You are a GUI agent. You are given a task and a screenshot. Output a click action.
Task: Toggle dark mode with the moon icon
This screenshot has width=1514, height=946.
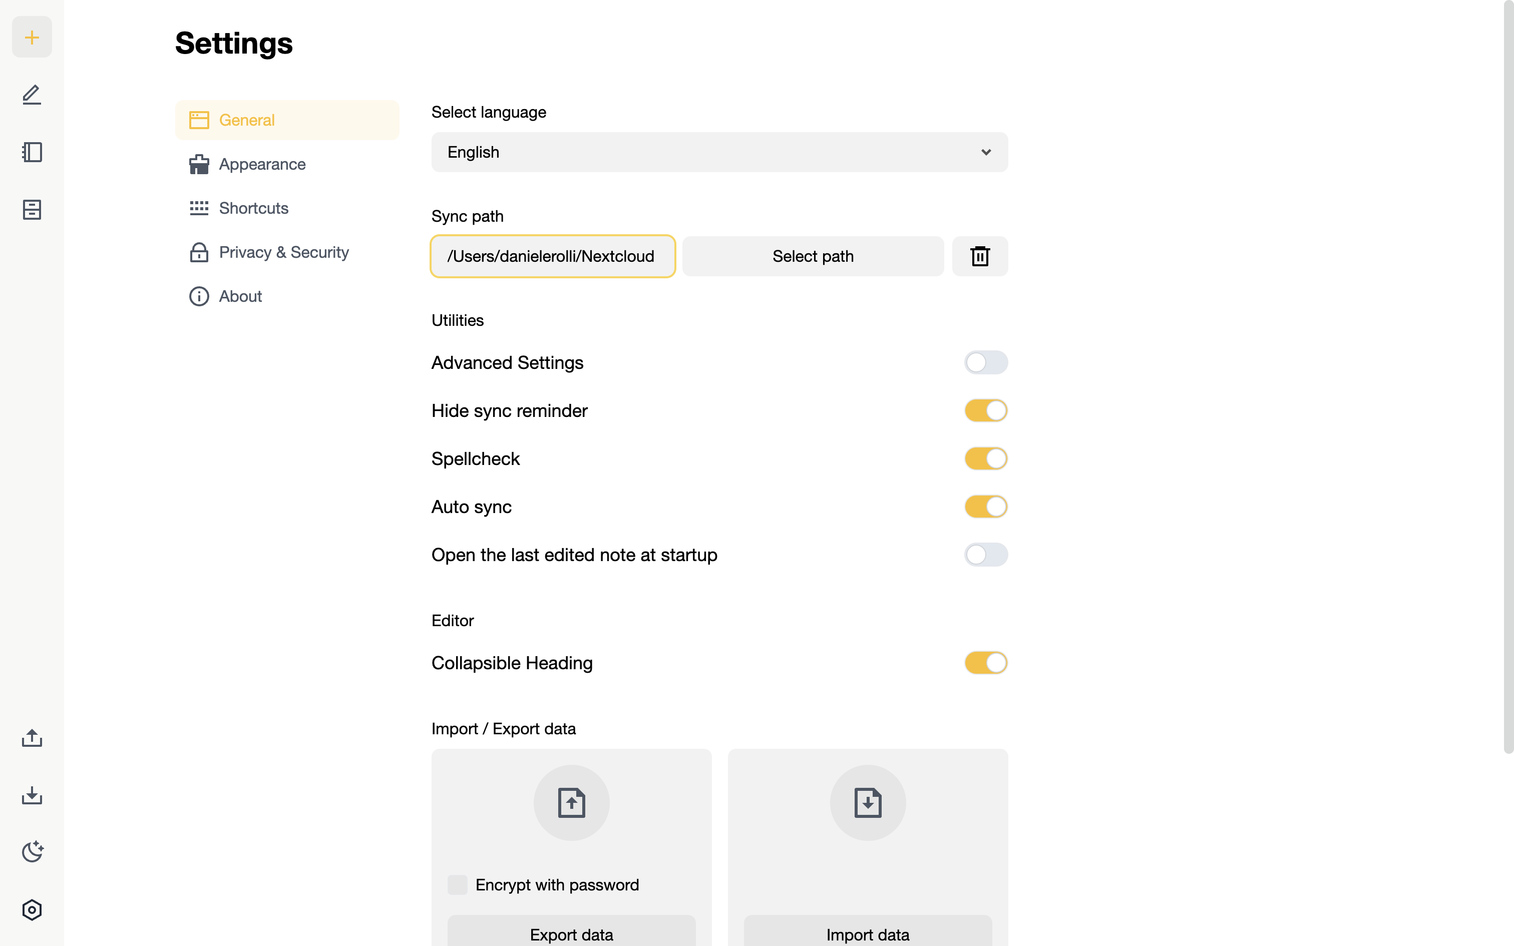pyautogui.click(x=32, y=852)
